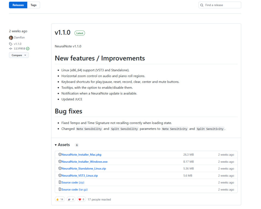Download NeuralNote_Standalone_Linux.zip
Image resolution: width=261 pixels, height=209 pixels.
(83, 169)
